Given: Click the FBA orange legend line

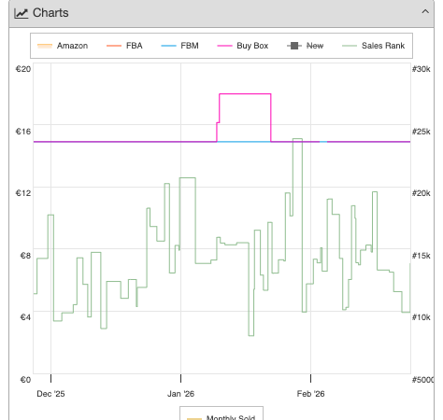Looking at the screenshot, I should click(114, 46).
